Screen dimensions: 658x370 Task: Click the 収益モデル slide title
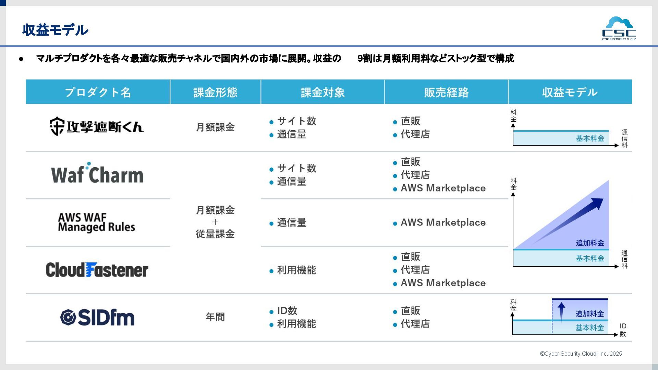(x=55, y=30)
